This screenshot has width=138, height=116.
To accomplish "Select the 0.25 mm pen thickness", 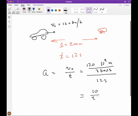I will [x=76, y=10].
